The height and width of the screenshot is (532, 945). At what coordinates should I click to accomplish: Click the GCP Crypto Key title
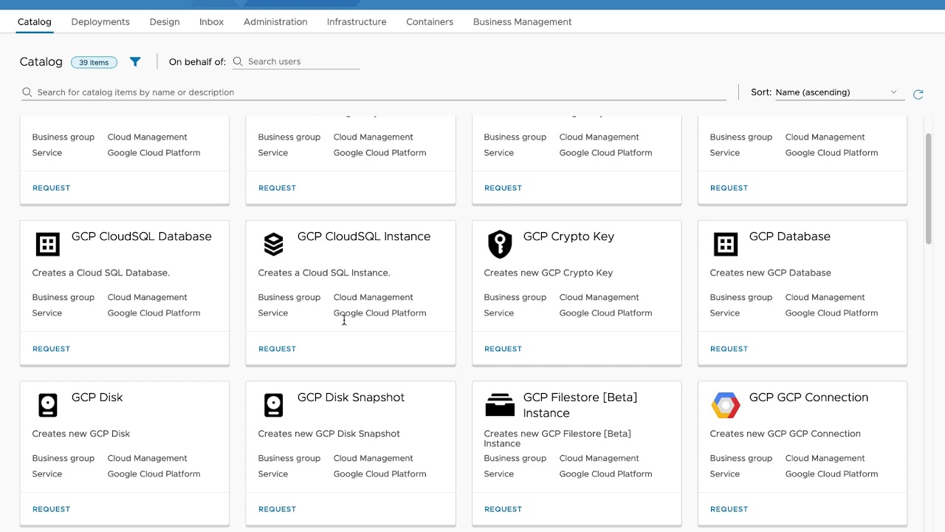[568, 236]
